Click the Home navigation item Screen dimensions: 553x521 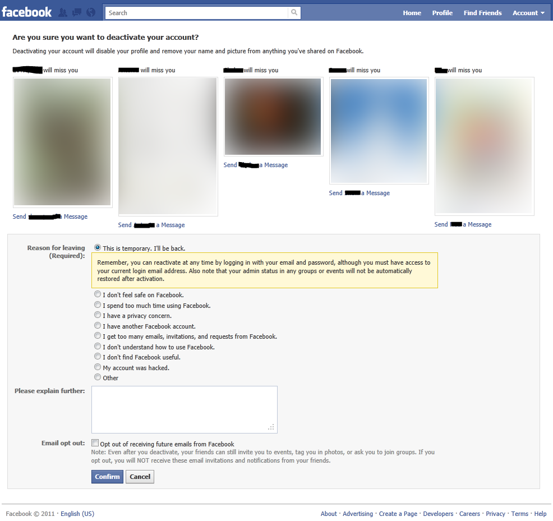point(412,12)
